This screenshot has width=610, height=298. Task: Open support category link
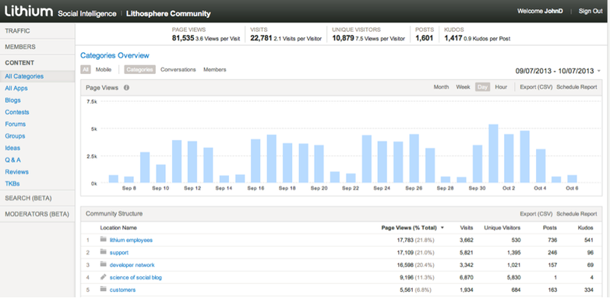(x=119, y=253)
